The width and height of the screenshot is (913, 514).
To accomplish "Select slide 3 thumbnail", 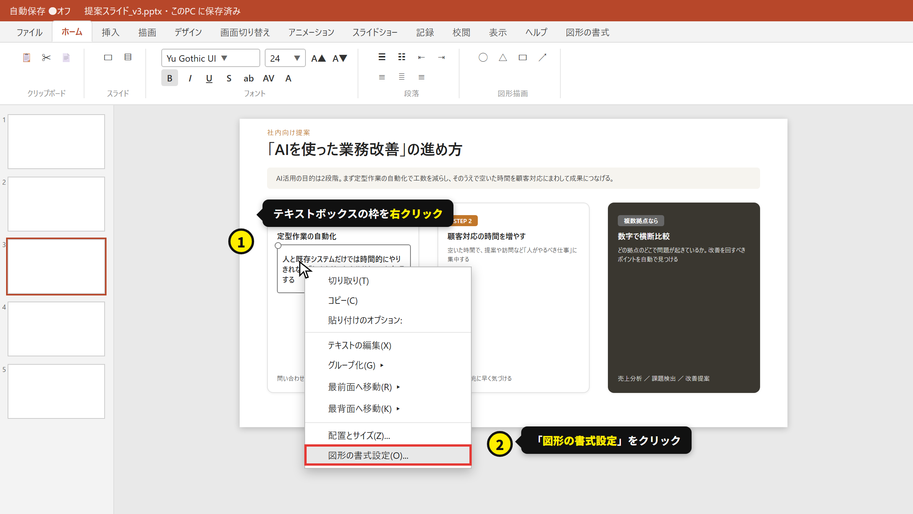I will pos(56,267).
